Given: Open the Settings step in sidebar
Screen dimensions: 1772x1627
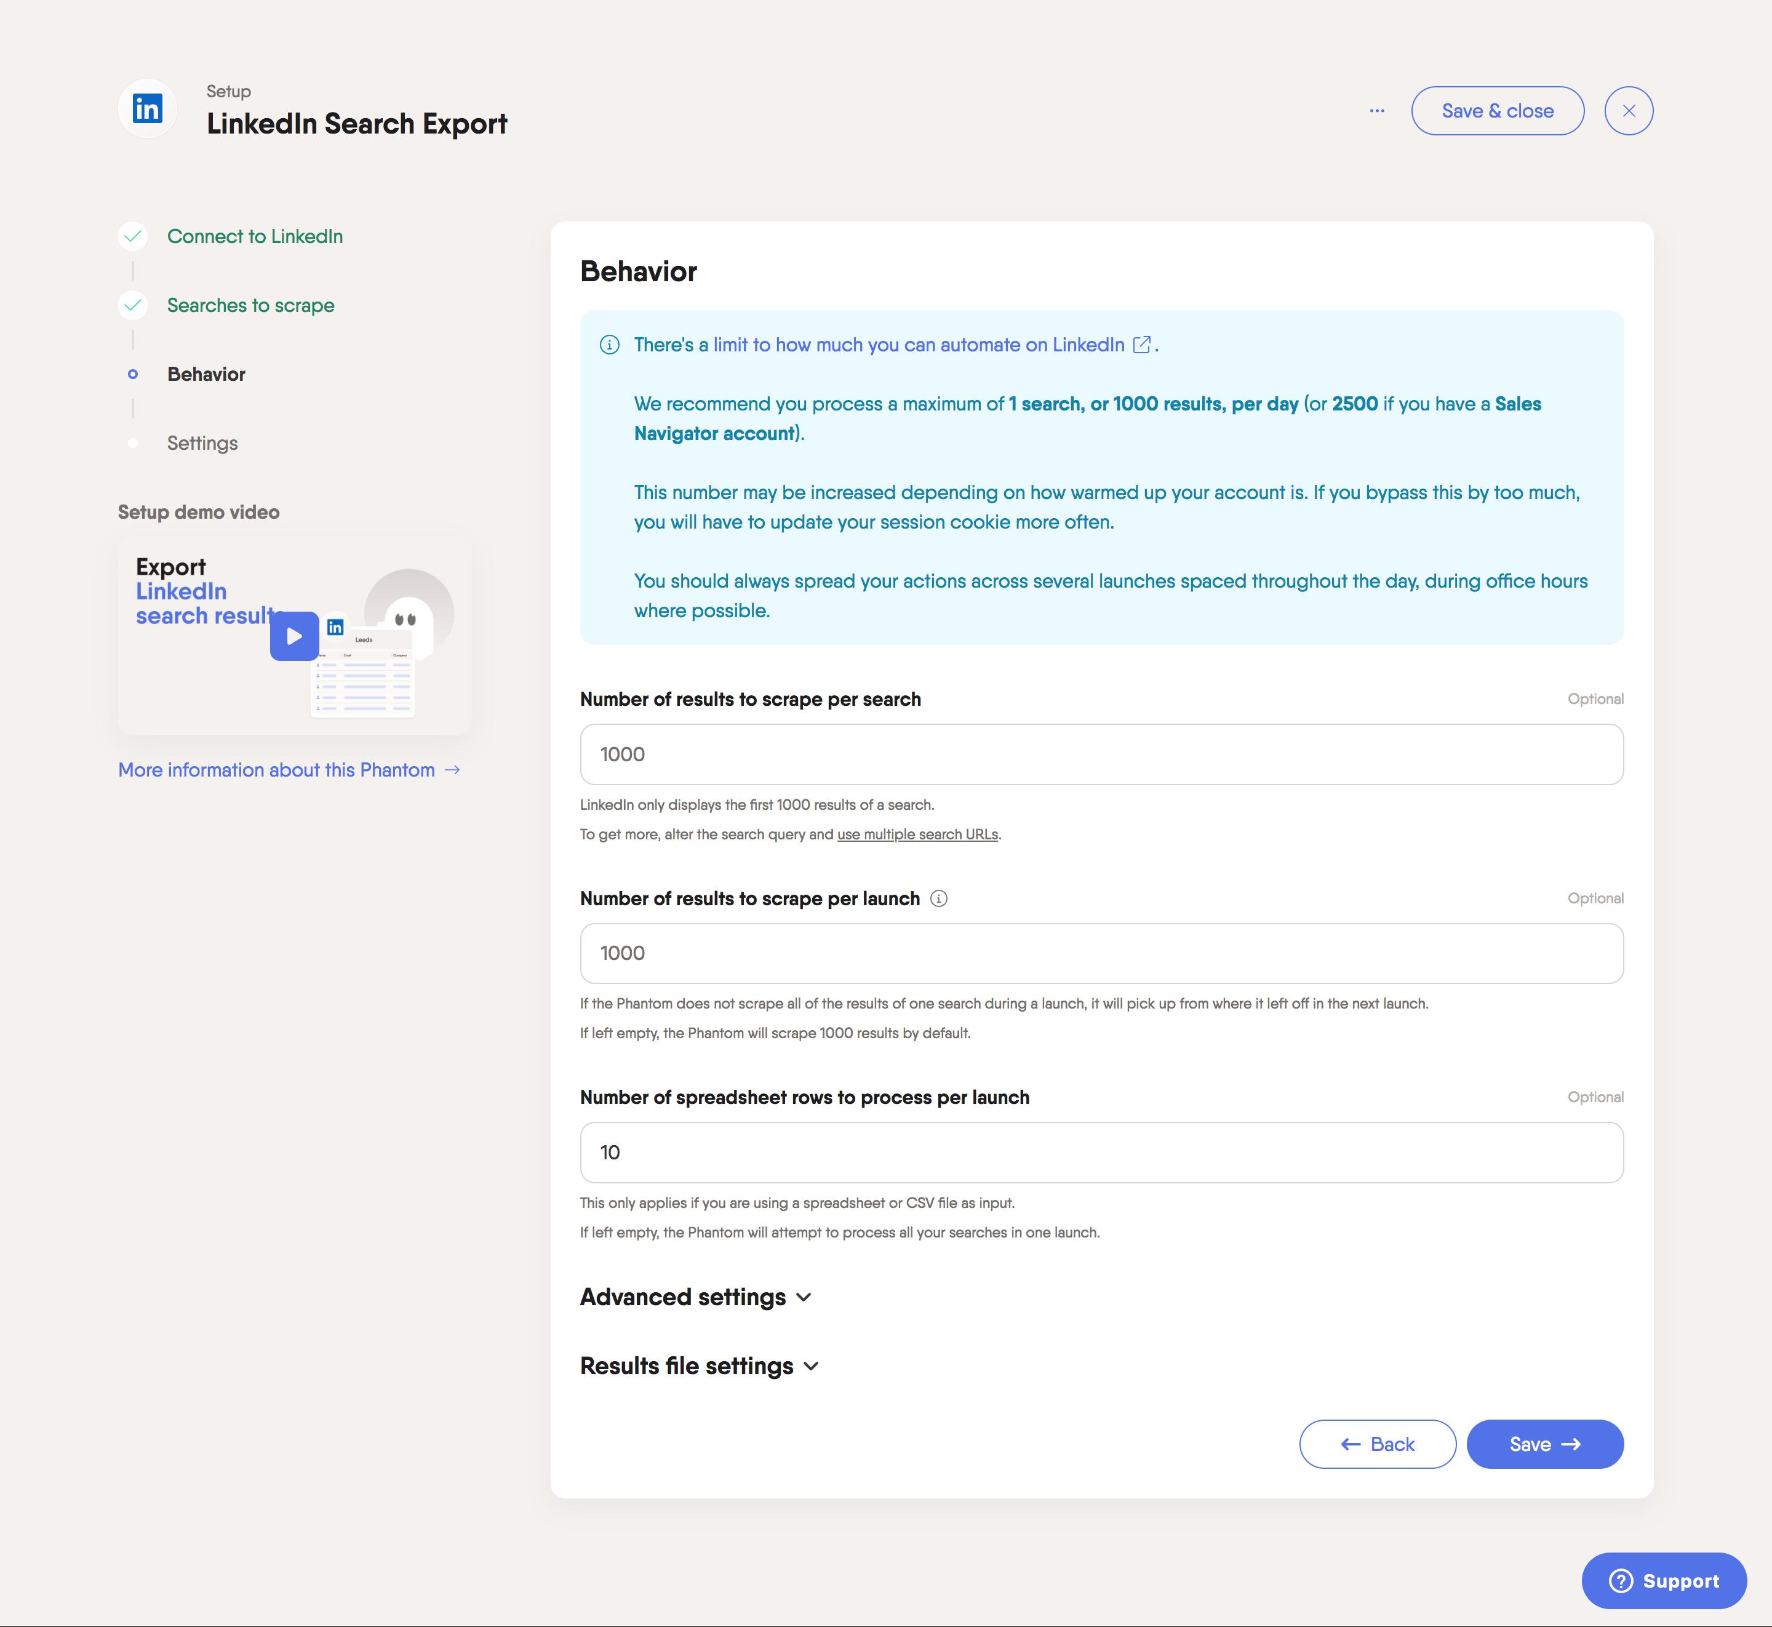Looking at the screenshot, I should click(202, 443).
